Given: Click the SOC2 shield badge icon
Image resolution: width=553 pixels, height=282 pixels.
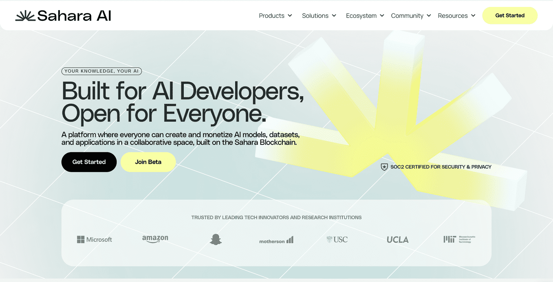Looking at the screenshot, I should click(x=384, y=167).
